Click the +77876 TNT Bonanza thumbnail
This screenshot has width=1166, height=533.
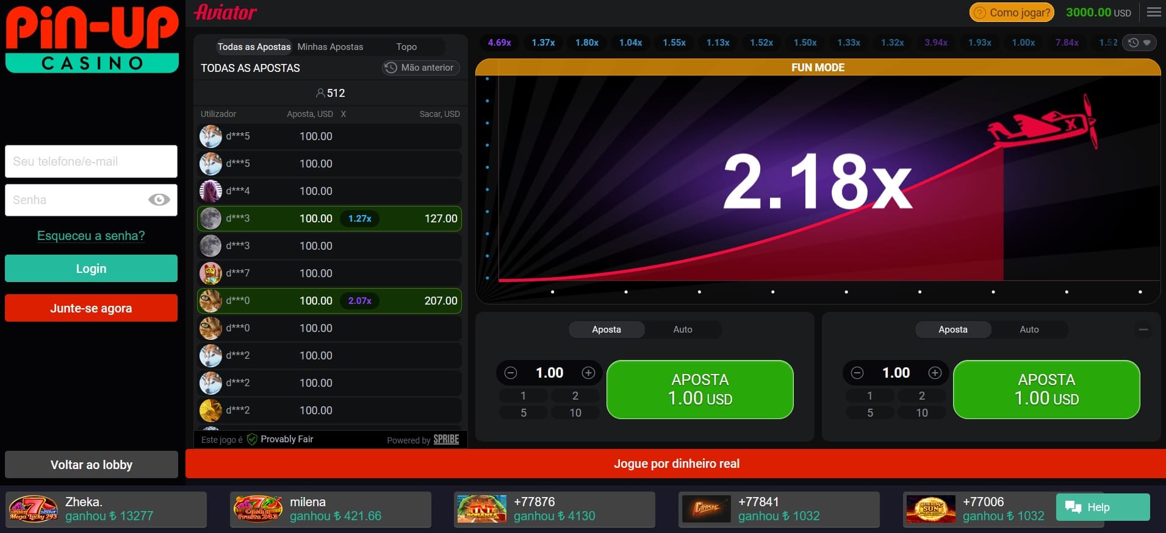click(482, 509)
